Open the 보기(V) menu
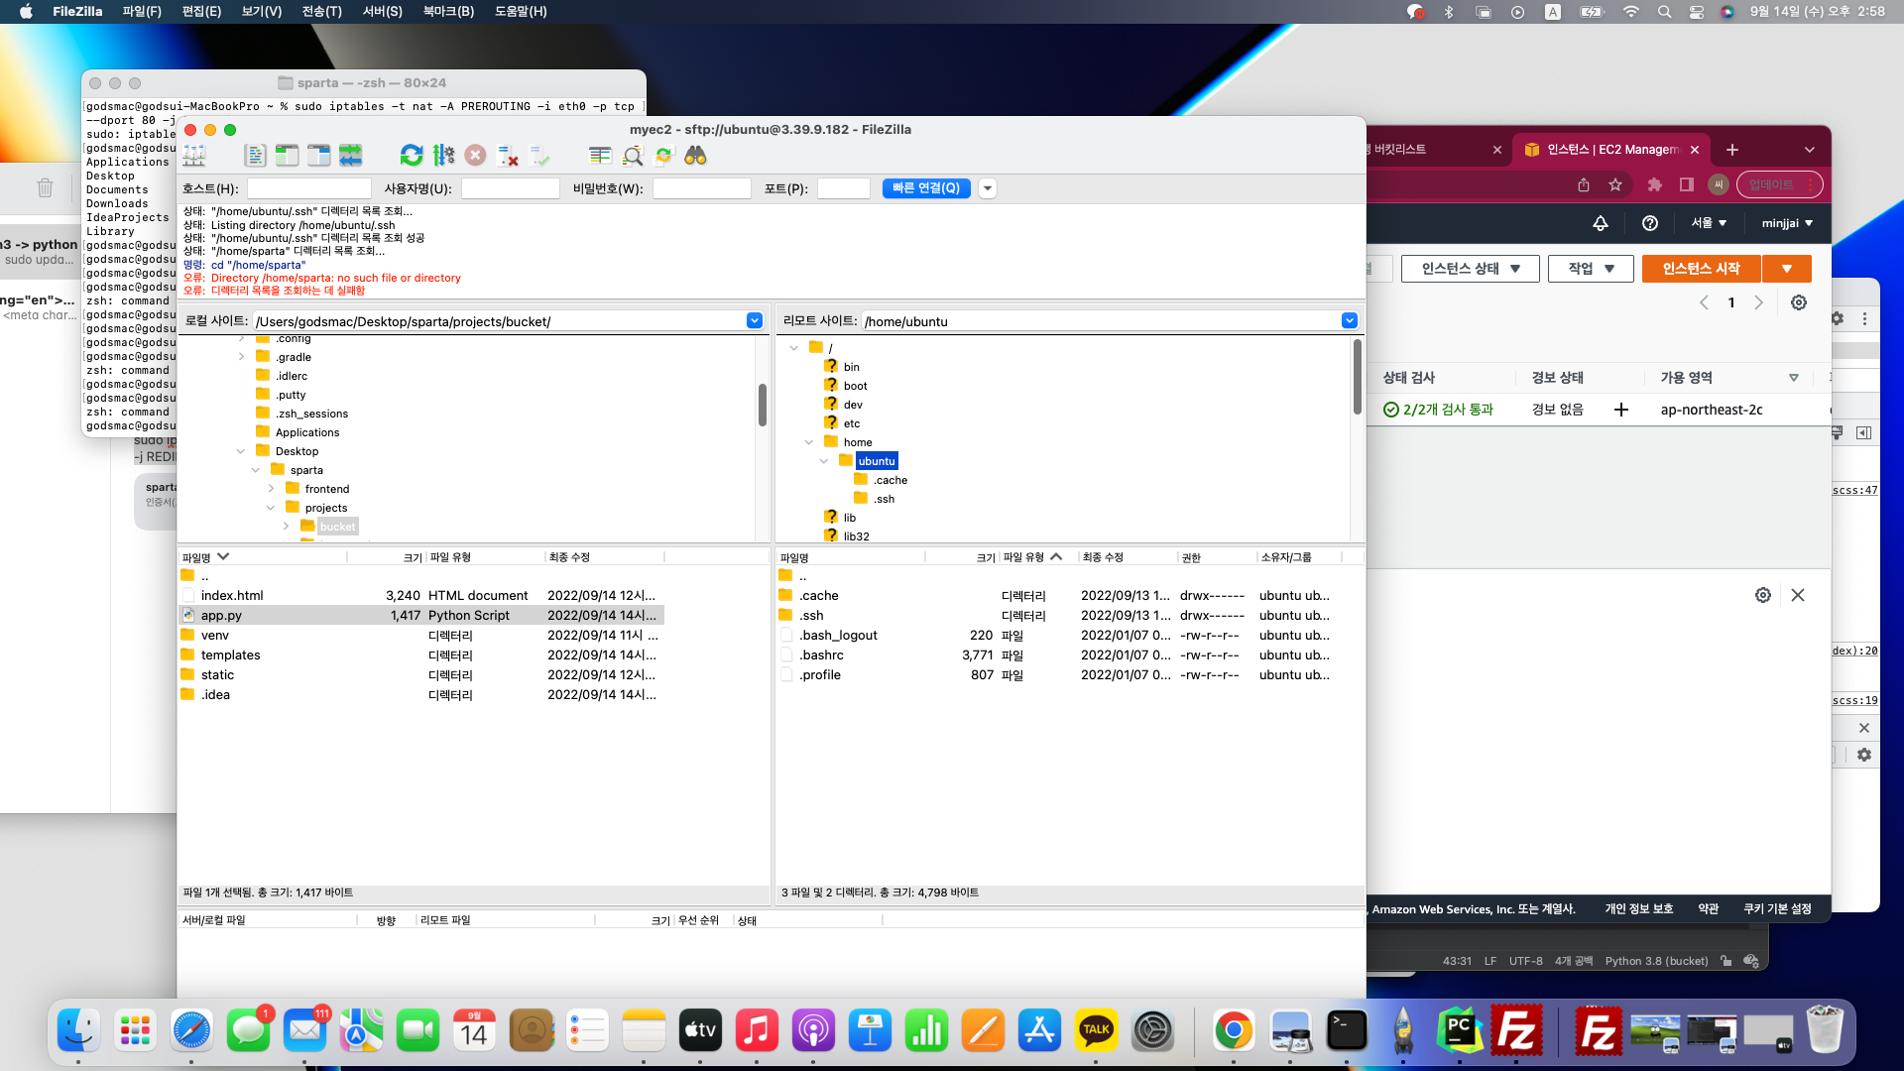This screenshot has width=1904, height=1071. tap(262, 12)
